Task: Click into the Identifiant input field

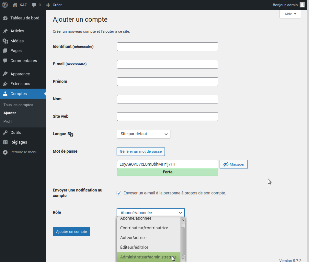Action: click(167, 47)
